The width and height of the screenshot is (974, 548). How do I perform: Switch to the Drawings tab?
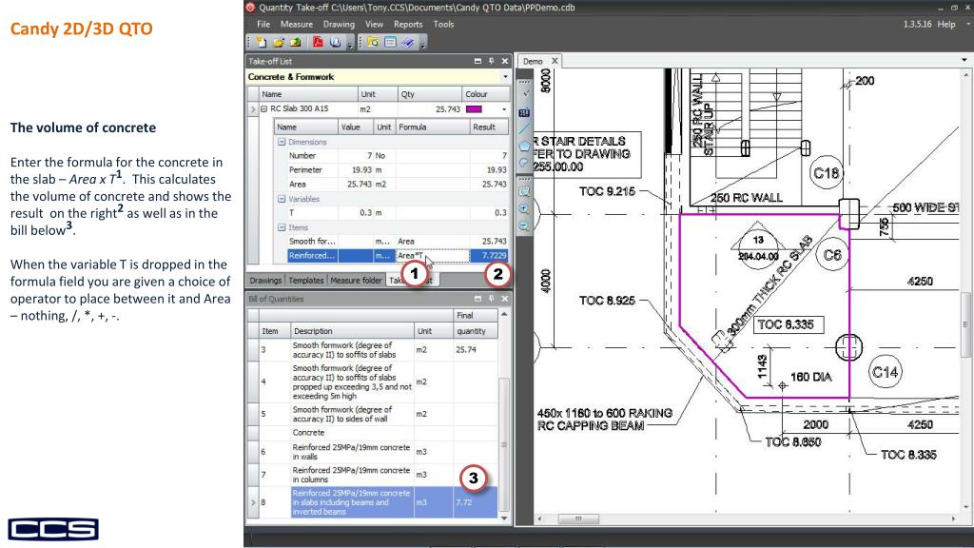266,281
